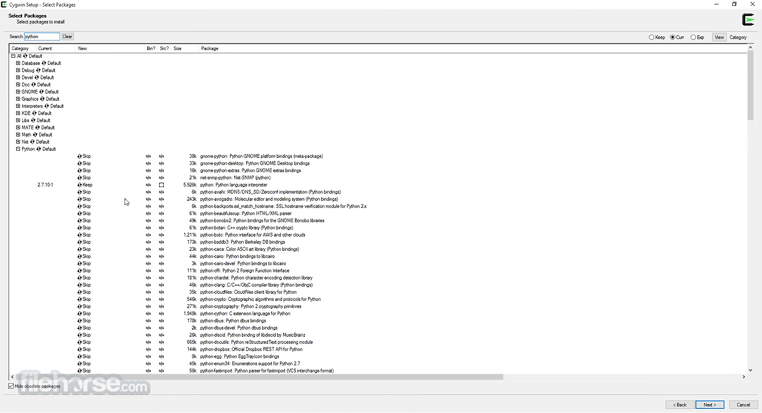This screenshot has height=413, width=762.
Task: Click the cycle icon for python-boto
Action: tap(80, 235)
